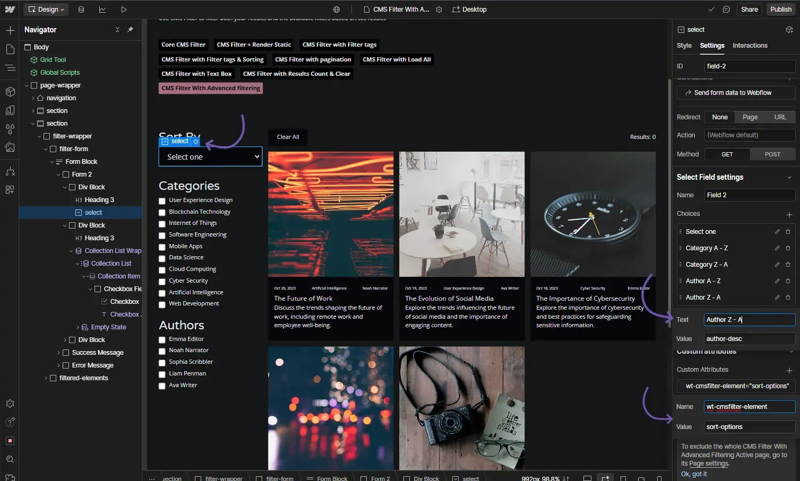This screenshot has width=800, height=481.
Task: Open 'CMS Filter with pagination' tab on canvas
Action: (313, 59)
